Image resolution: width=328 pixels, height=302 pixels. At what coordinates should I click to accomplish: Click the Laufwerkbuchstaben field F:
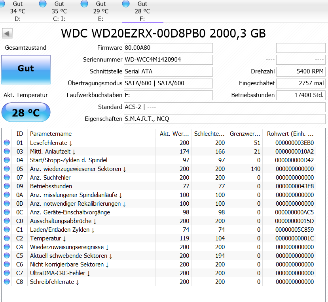[168, 95]
